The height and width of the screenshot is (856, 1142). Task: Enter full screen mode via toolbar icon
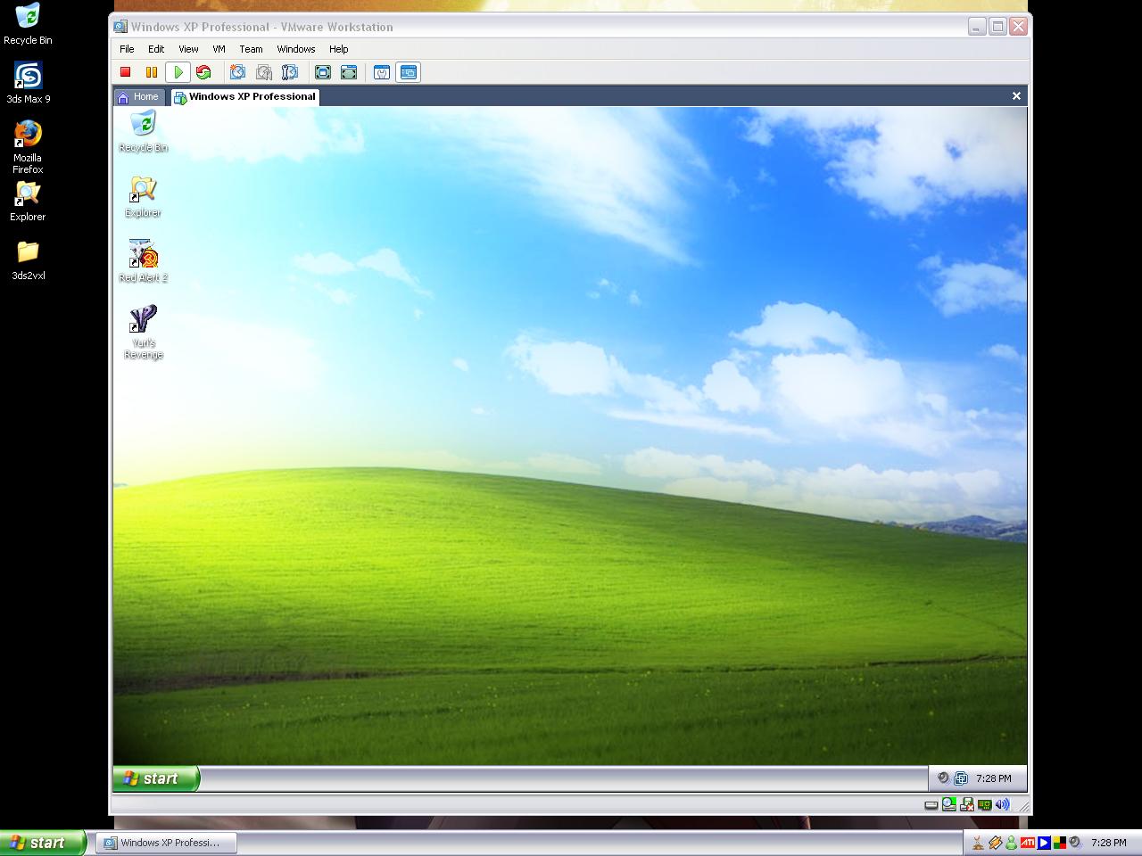pyautogui.click(x=323, y=72)
